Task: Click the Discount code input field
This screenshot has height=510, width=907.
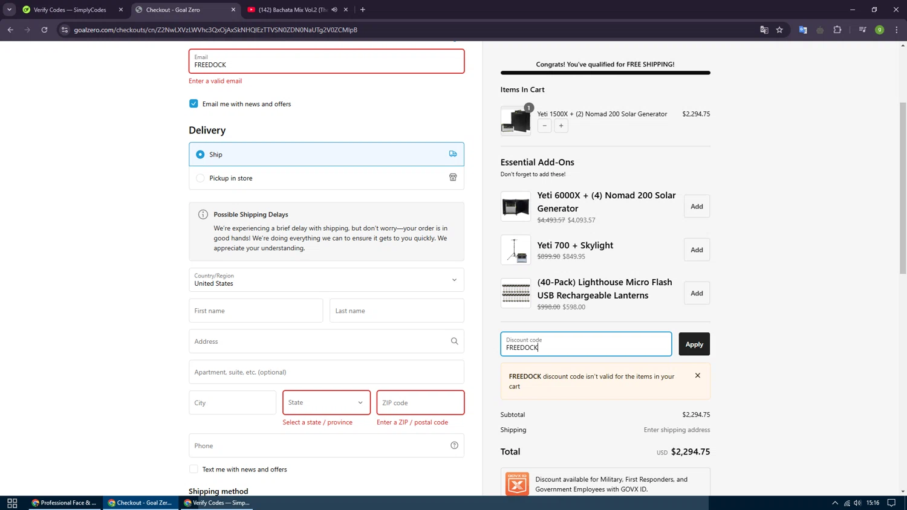Action: click(586, 344)
